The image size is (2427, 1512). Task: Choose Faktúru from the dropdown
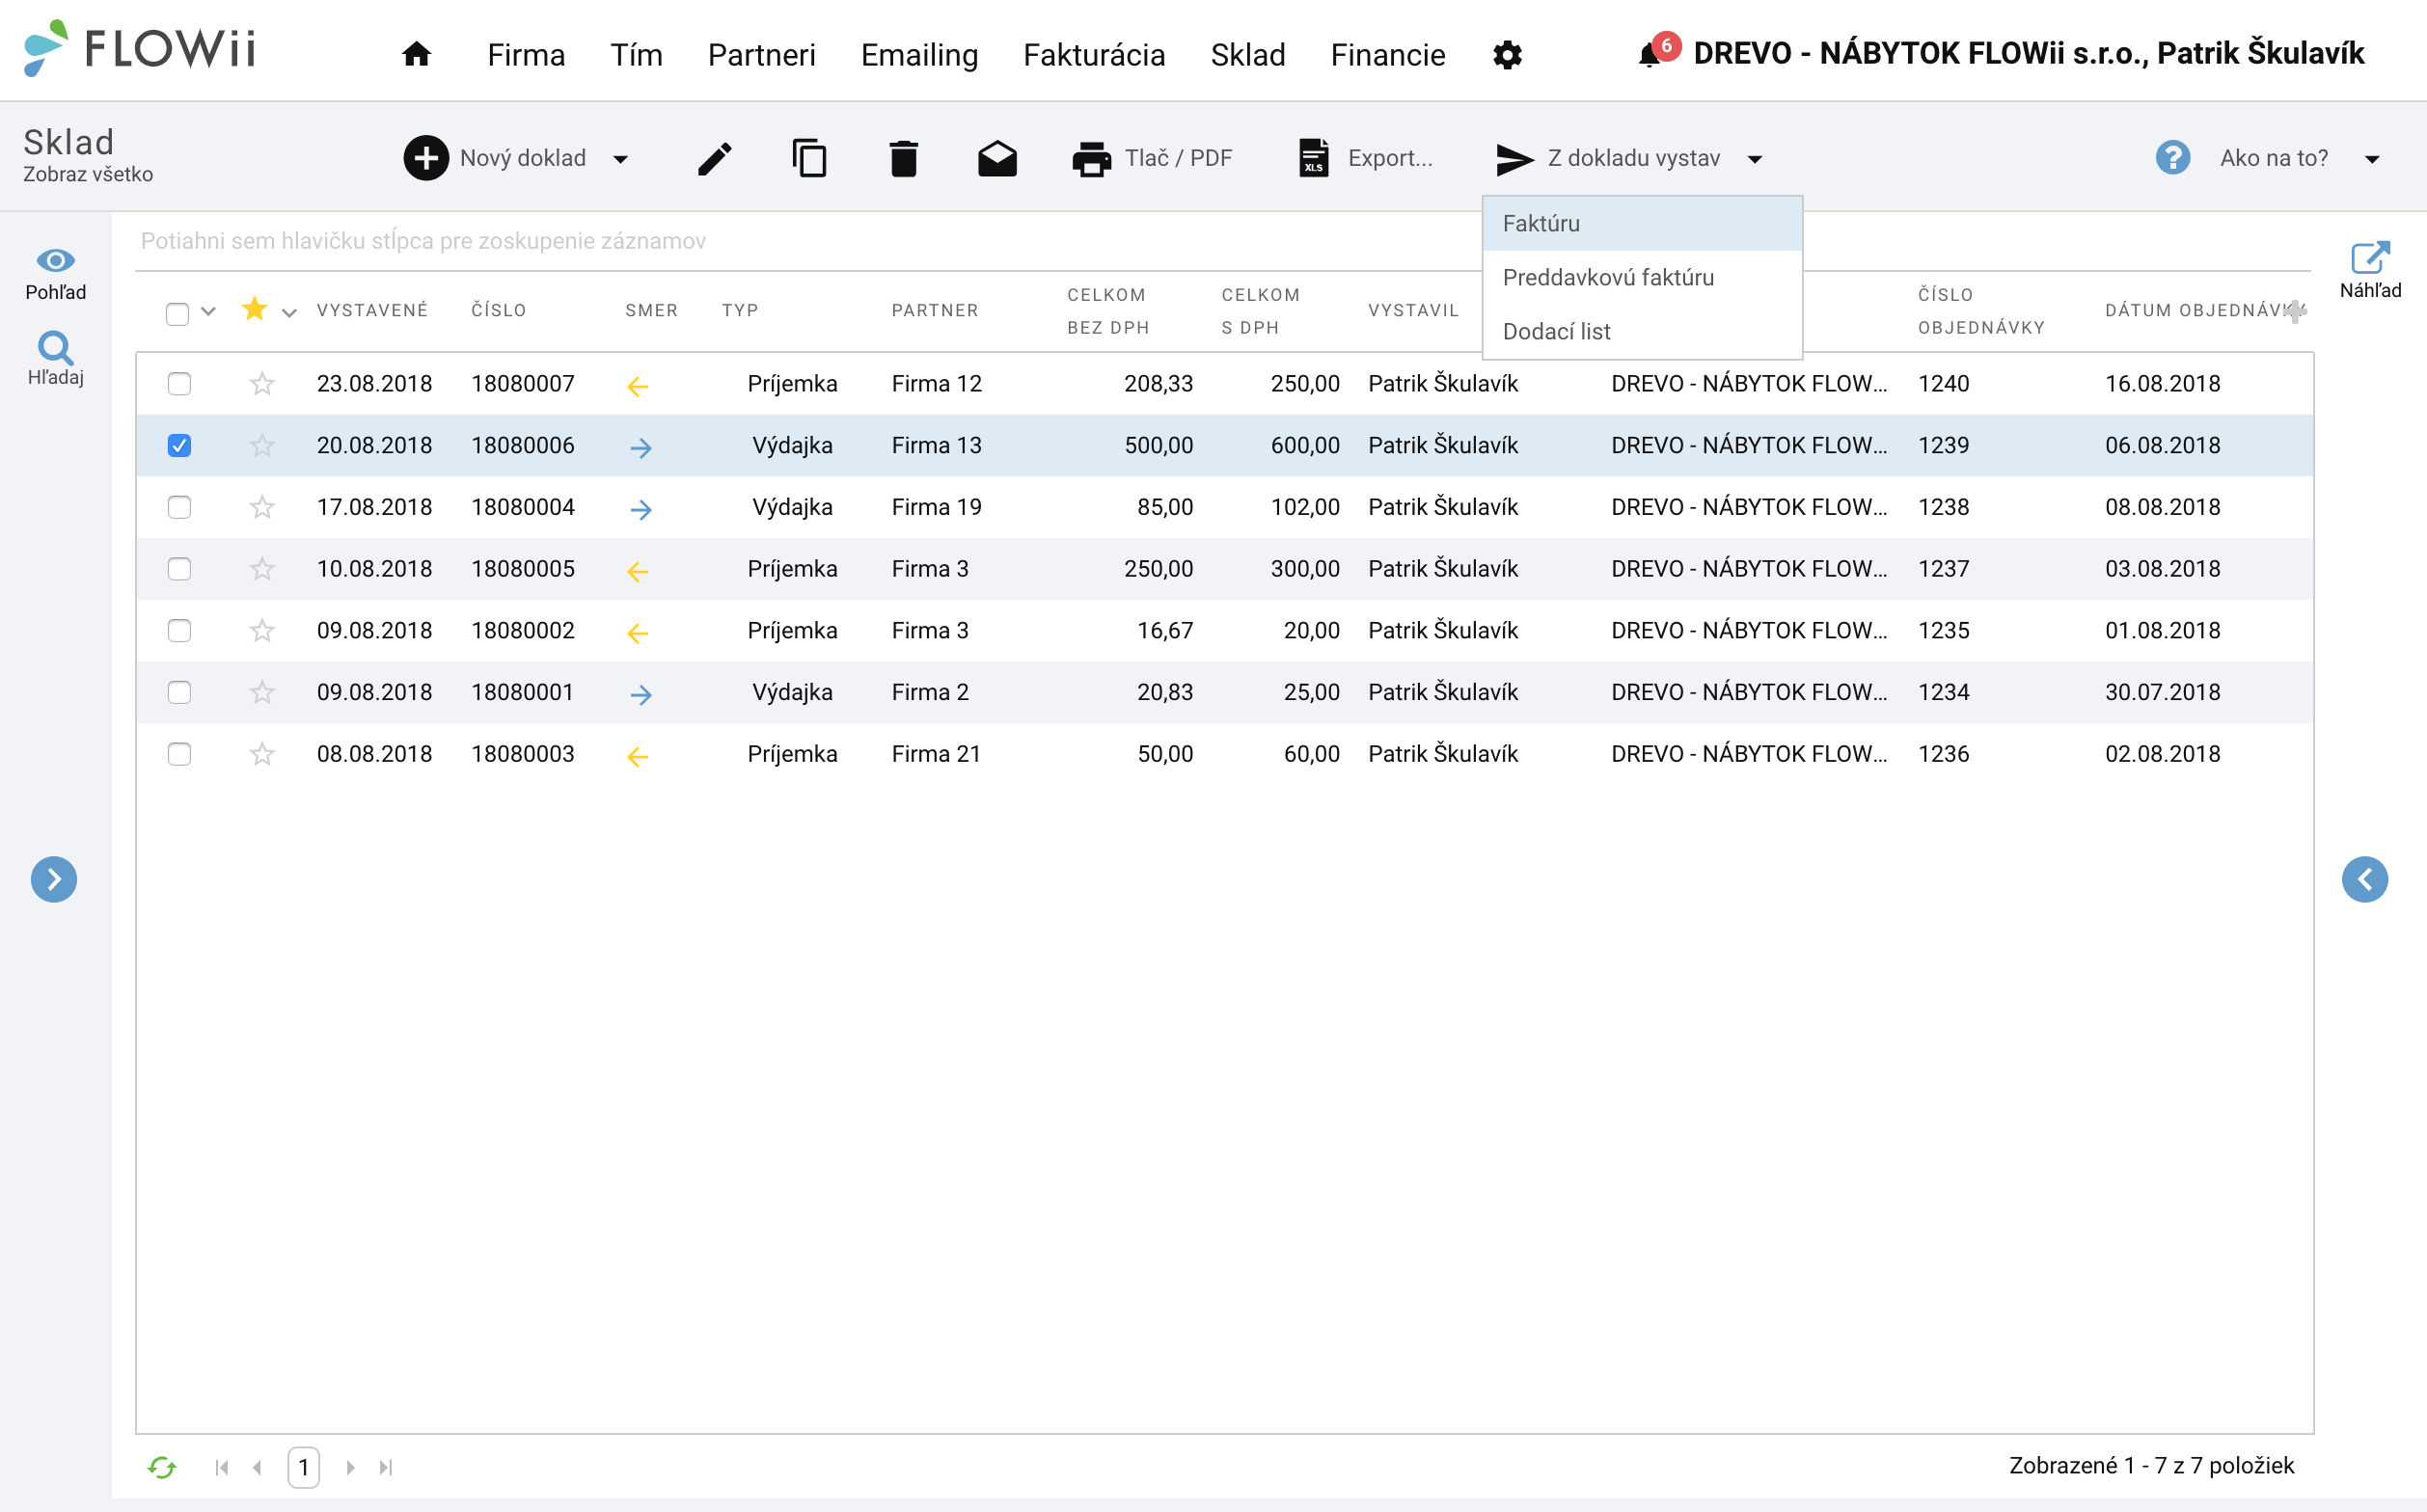(1642, 223)
